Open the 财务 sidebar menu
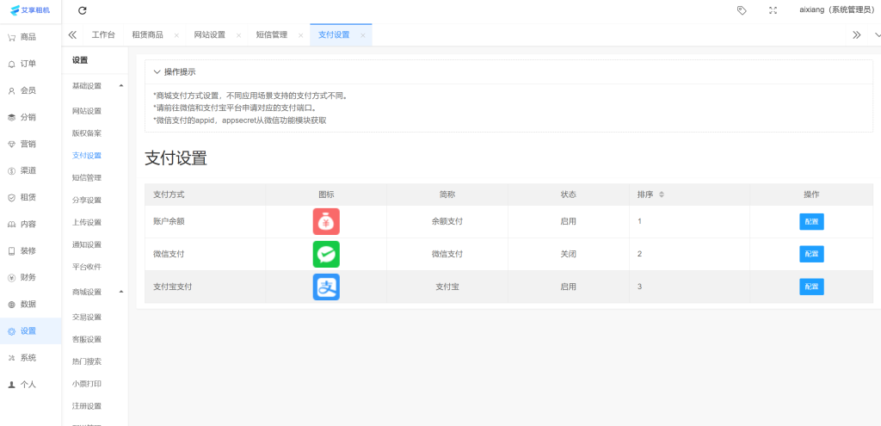The image size is (881, 426). [x=30, y=277]
